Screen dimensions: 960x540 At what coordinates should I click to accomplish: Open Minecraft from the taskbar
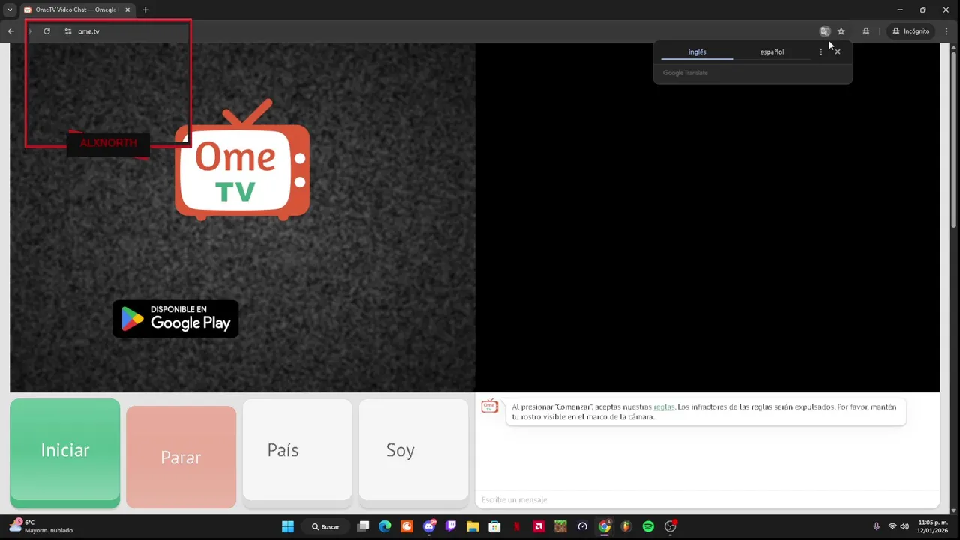coord(560,526)
